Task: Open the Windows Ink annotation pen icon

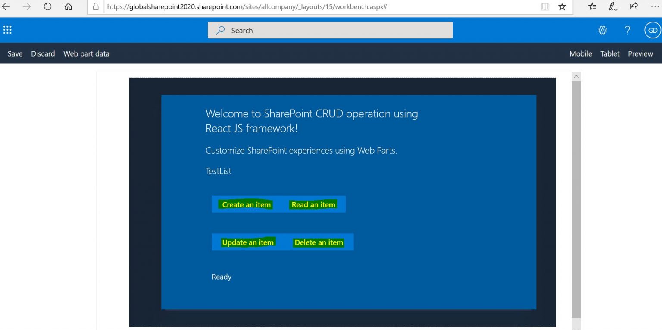Action: [613, 6]
